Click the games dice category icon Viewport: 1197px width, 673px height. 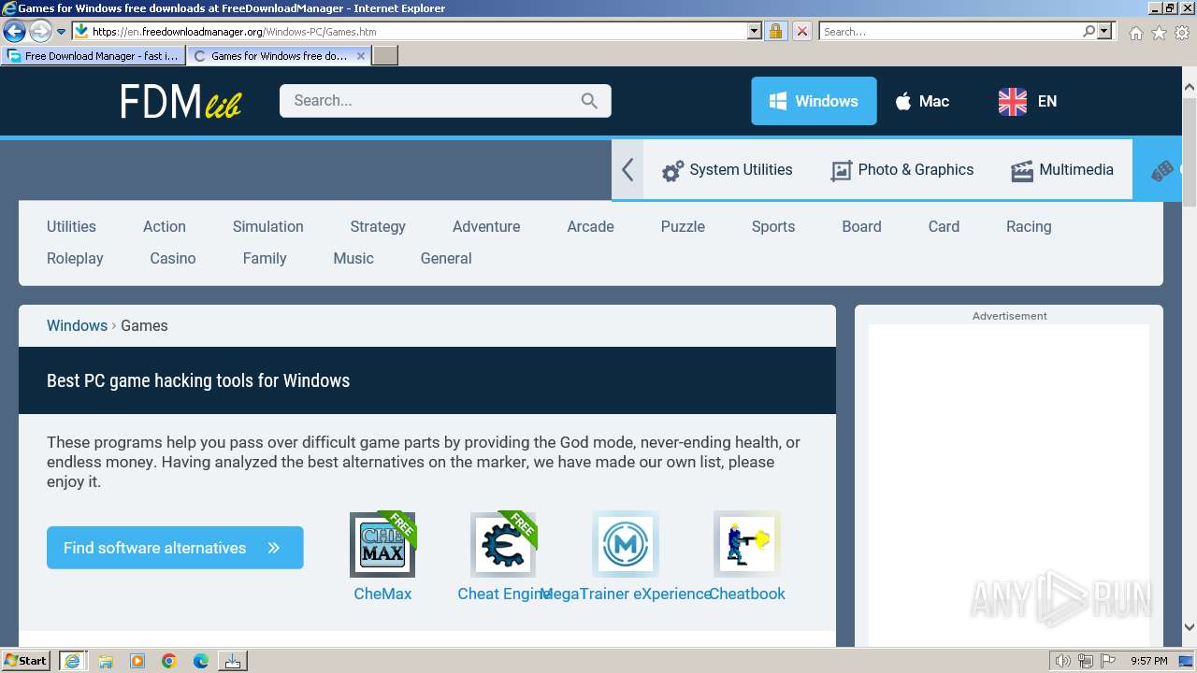point(1161,171)
